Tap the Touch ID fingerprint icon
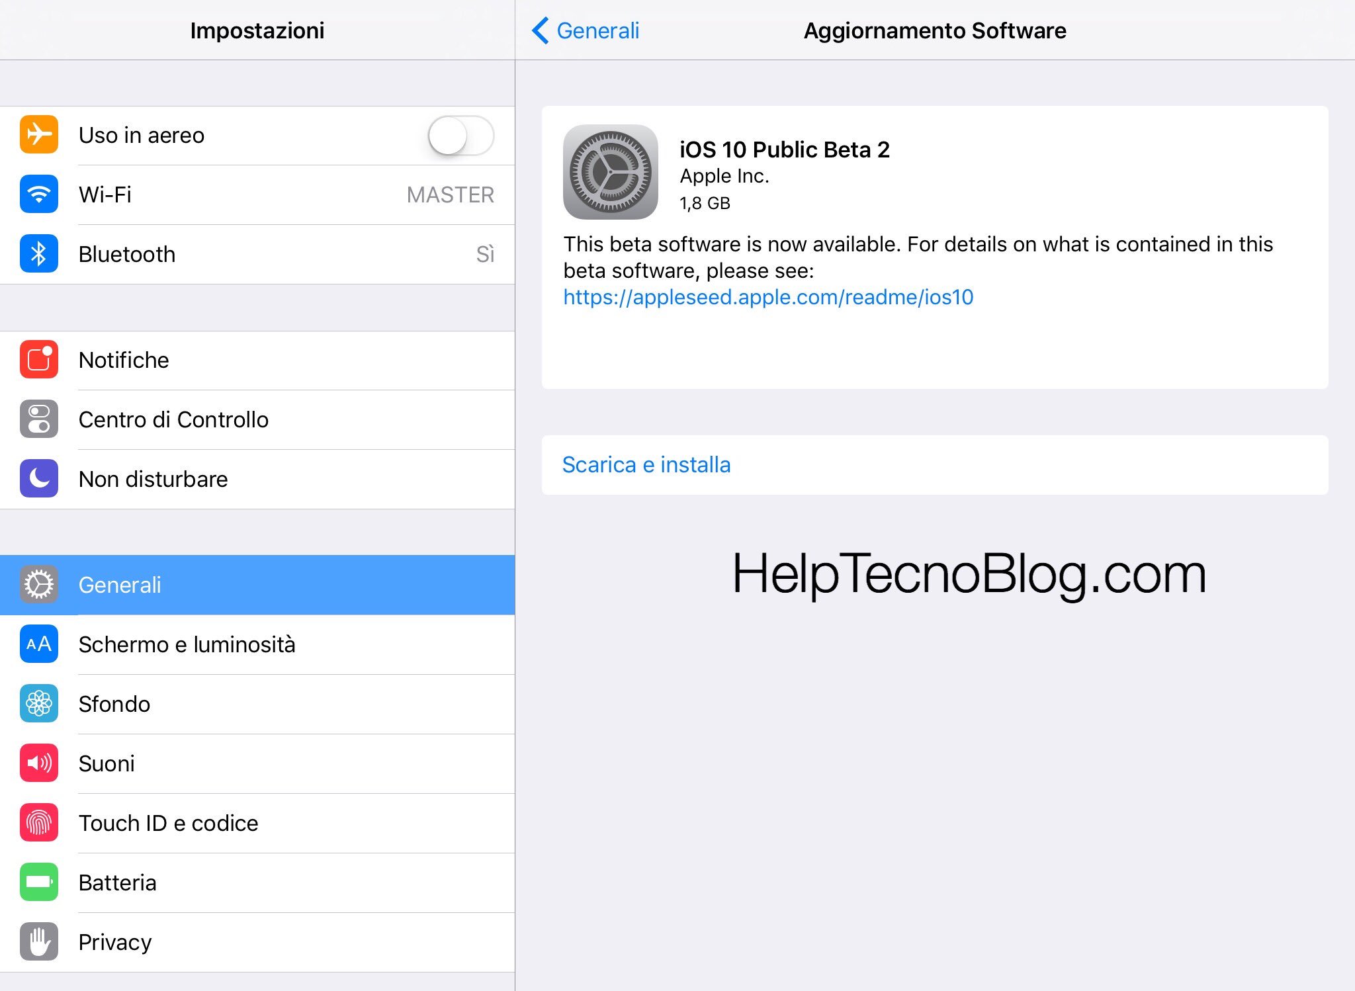The image size is (1355, 991). [x=39, y=822]
